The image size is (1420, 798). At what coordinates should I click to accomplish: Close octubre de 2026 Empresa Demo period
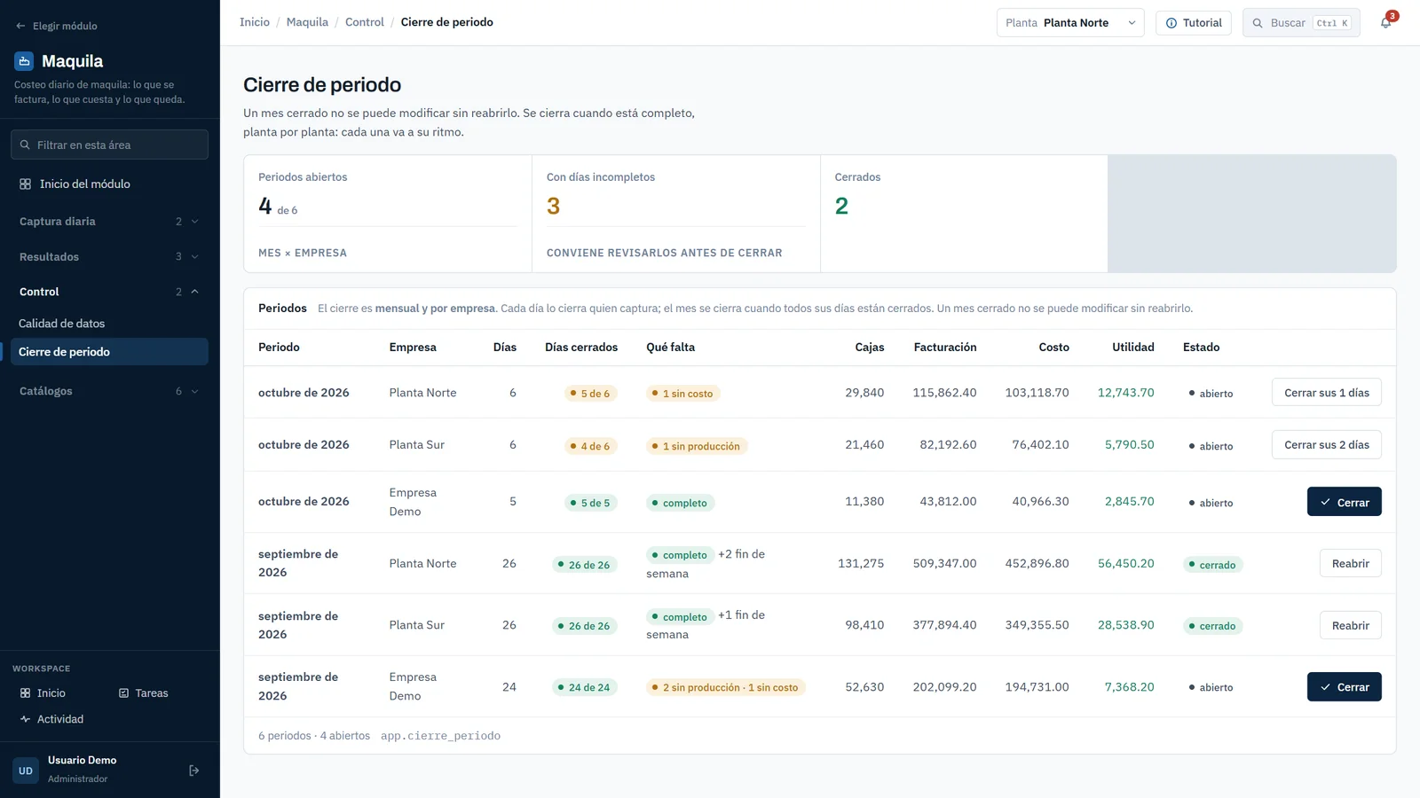1344,502
